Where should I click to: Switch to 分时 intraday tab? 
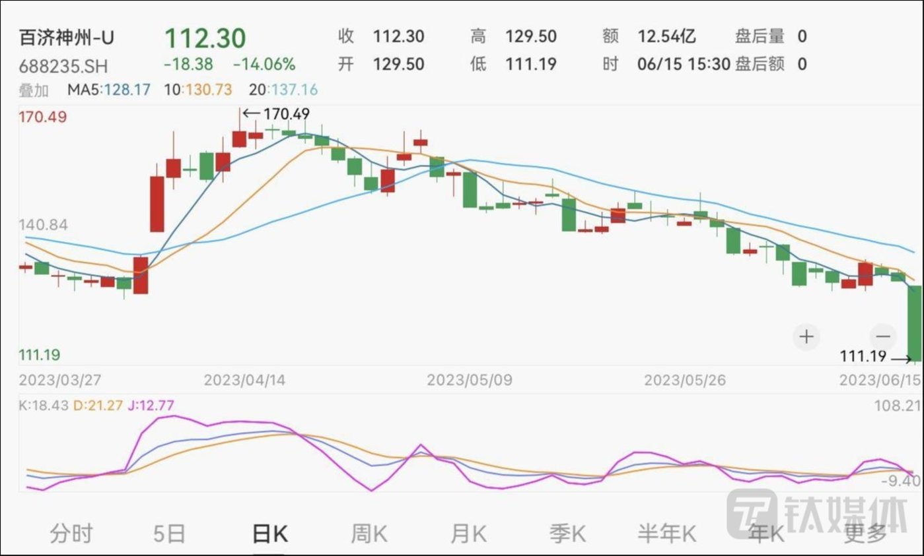(x=71, y=532)
